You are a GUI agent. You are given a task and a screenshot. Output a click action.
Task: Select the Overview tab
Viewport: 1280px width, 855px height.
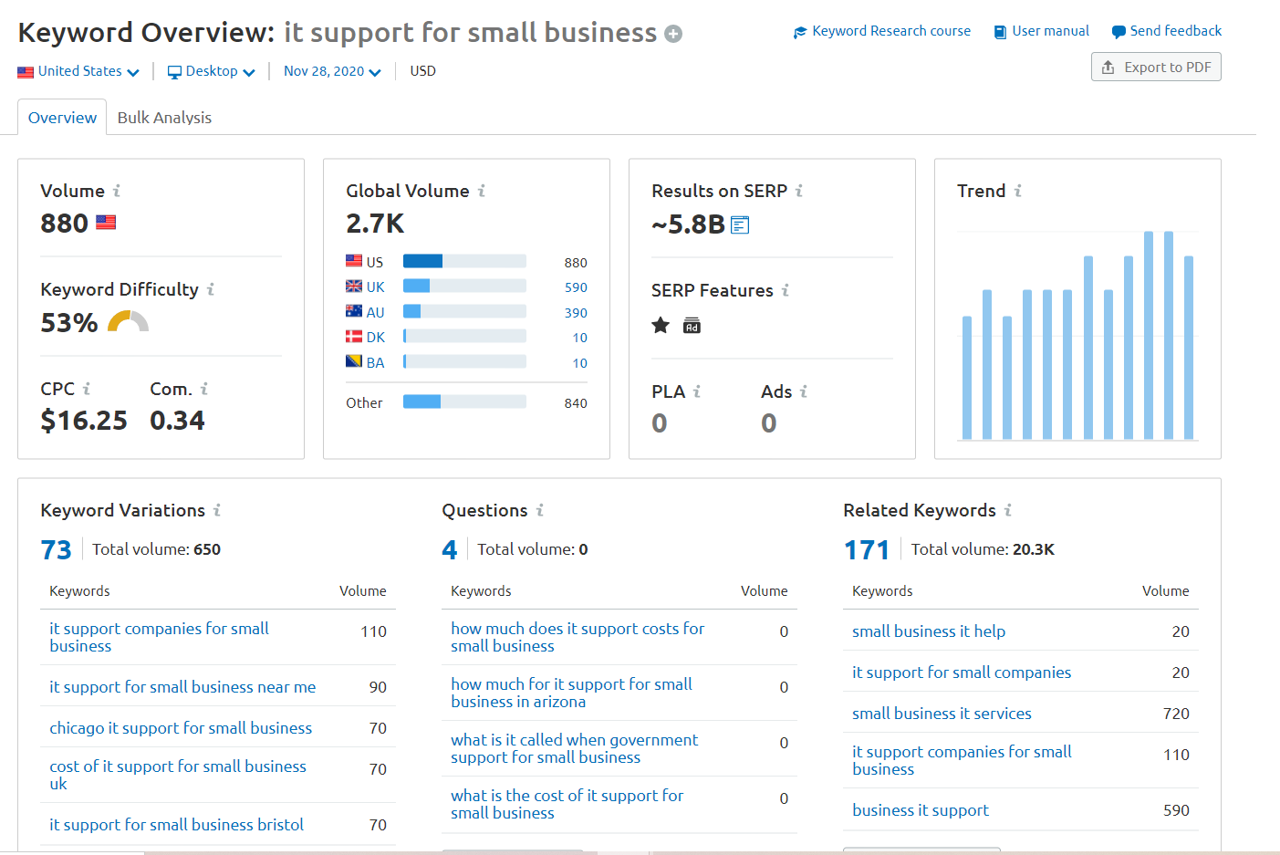[x=61, y=117]
